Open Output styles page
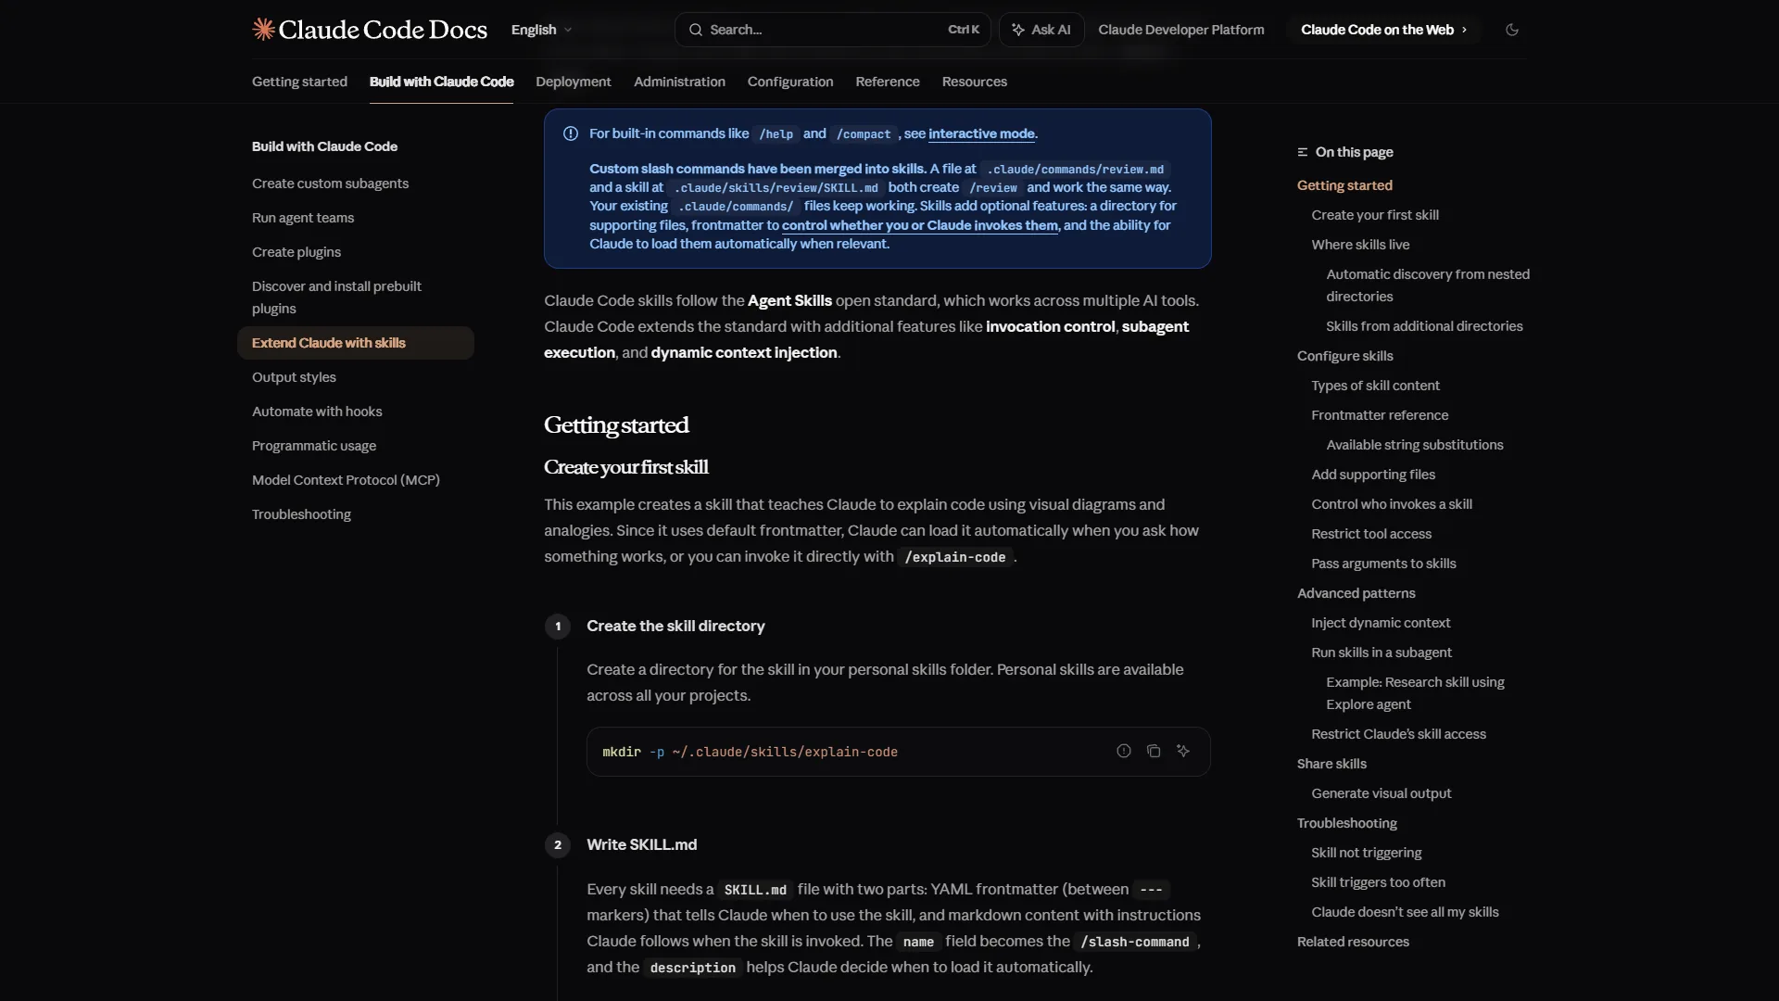This screenshot has width=1779, height=1001. coord(356,377)
